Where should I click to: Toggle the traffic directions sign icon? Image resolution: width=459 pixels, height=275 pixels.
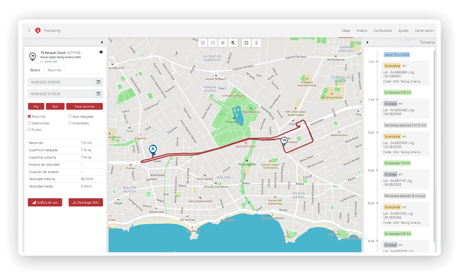click(223, 43)
